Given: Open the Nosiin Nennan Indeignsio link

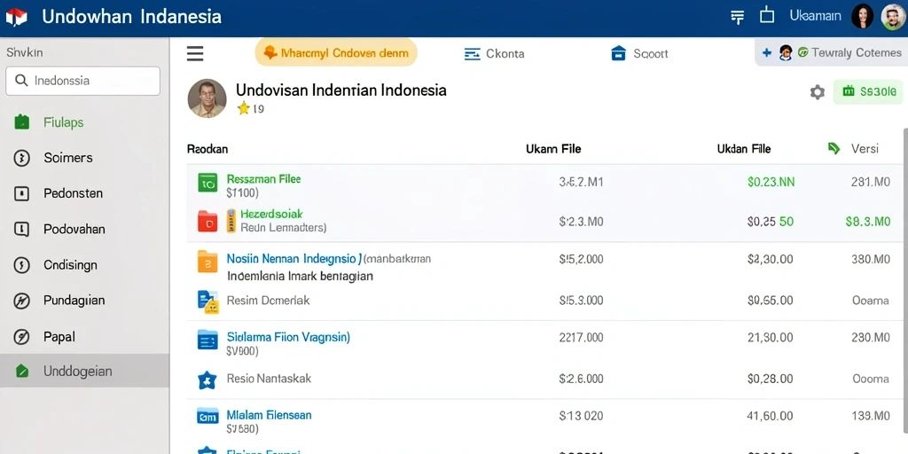Looking at the screenshot, I should tap(294, 258).
